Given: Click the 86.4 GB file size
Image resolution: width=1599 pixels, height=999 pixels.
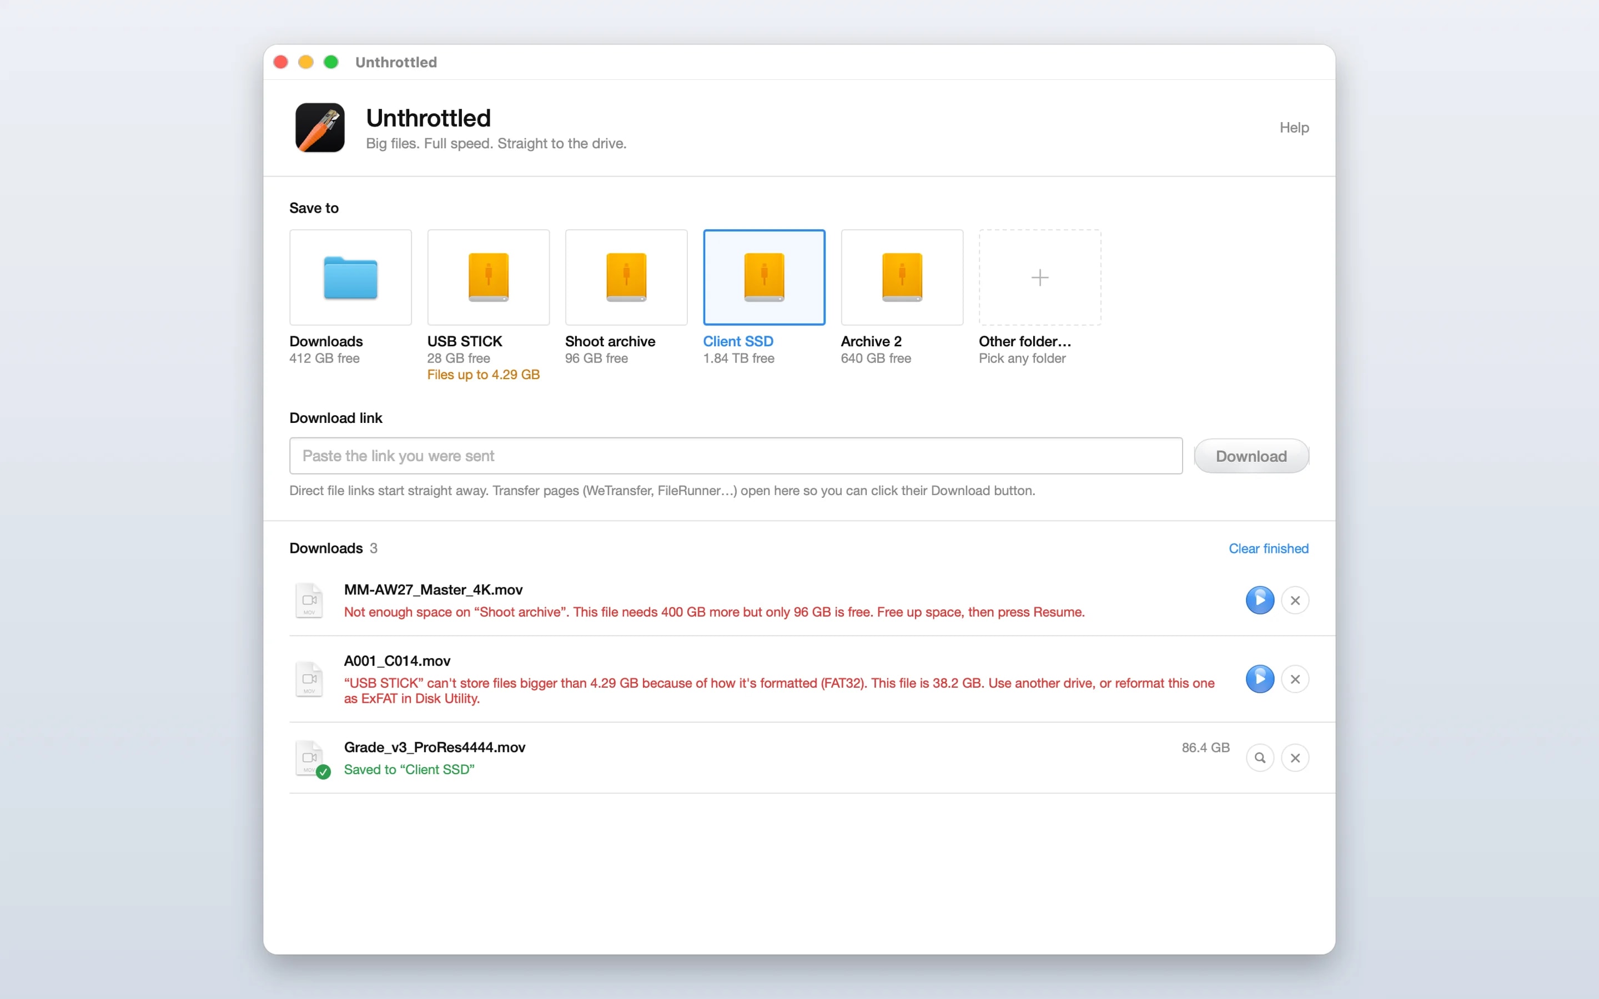Looking at the screenshot, I should 1205,747.
